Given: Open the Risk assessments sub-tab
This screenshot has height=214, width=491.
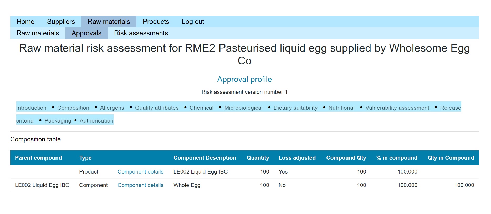Looking at the screenshot, I should tap(141, 33).
